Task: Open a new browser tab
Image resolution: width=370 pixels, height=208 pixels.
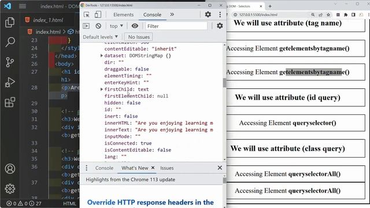Action: tap(270, 6)
